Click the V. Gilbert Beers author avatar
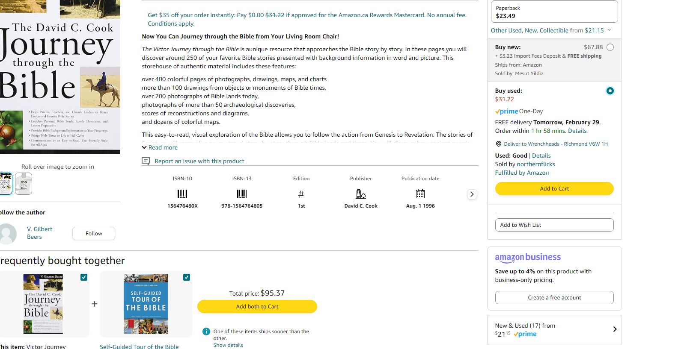This screenshot has height=349, width=690. (8, 233)
